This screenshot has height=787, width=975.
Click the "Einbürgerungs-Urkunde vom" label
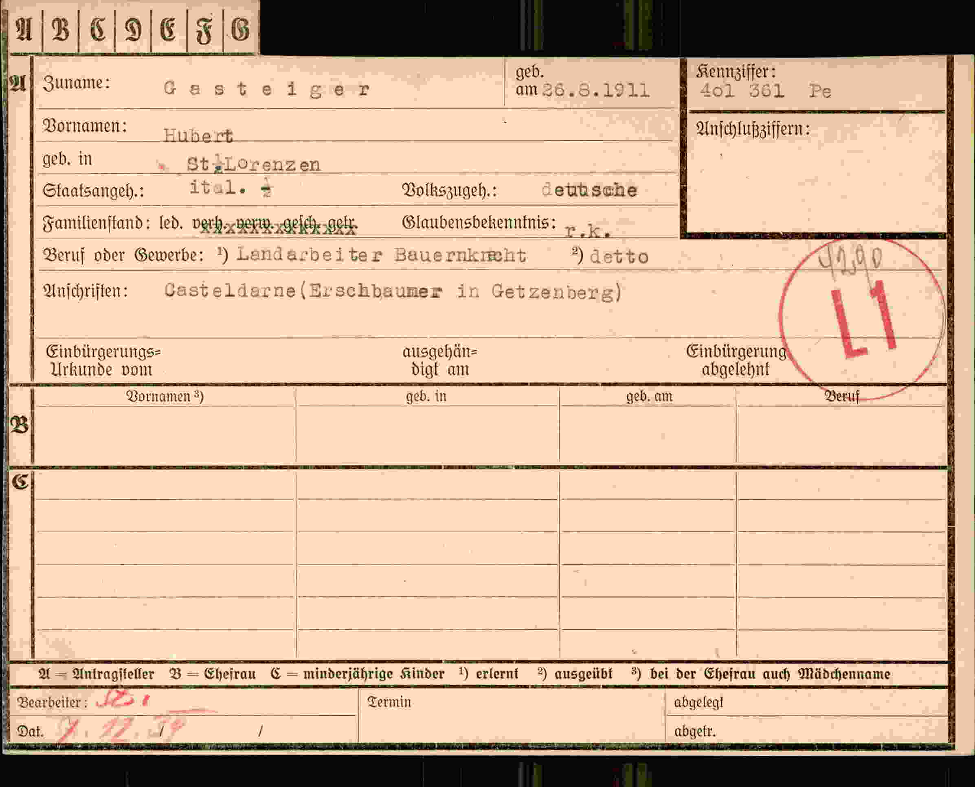point(103,361)
